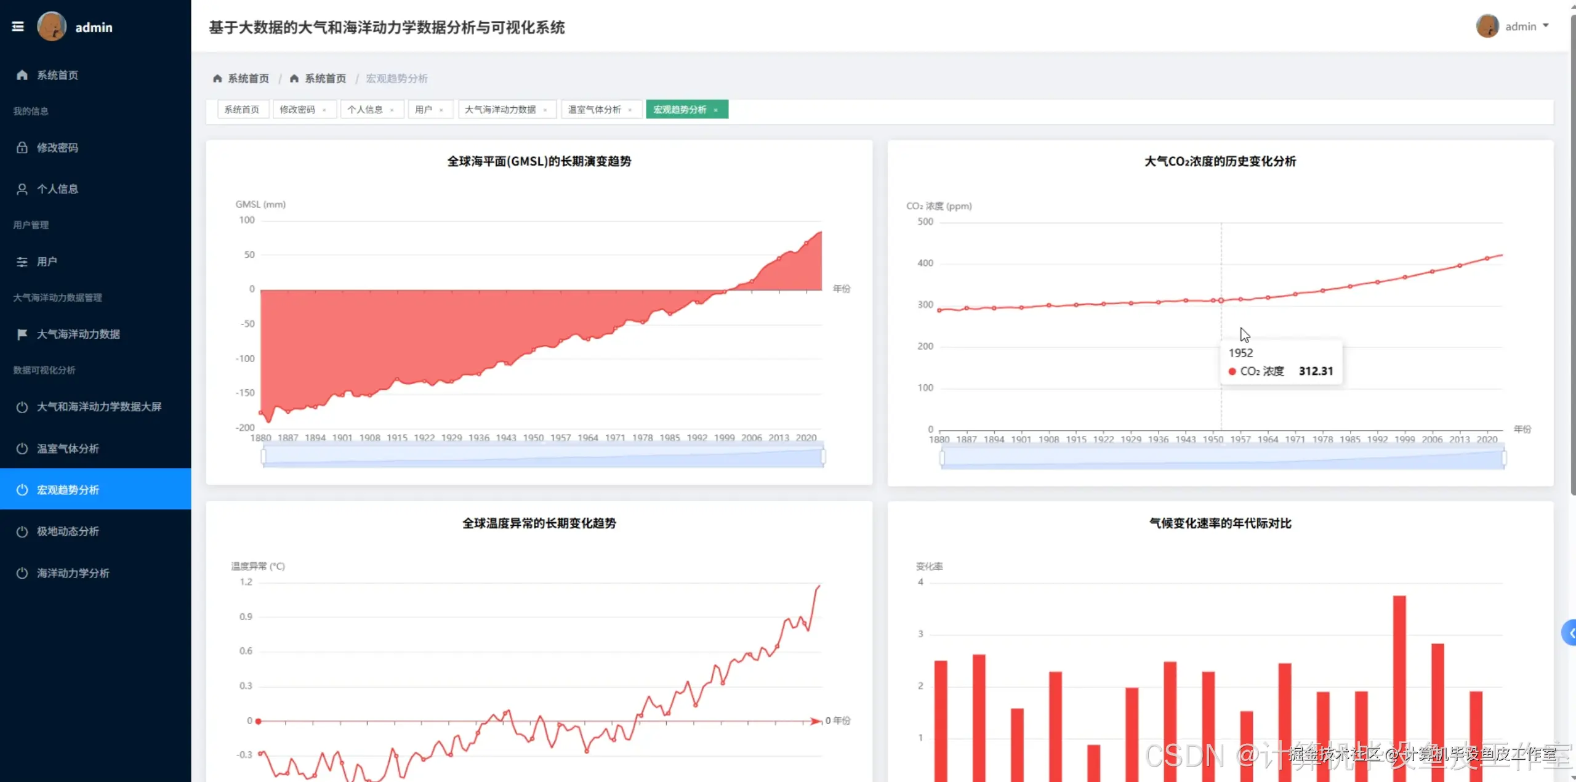Click the admin avatar in the sidebar header
The image size is (1576, 782).
click(x=52, y=26)
